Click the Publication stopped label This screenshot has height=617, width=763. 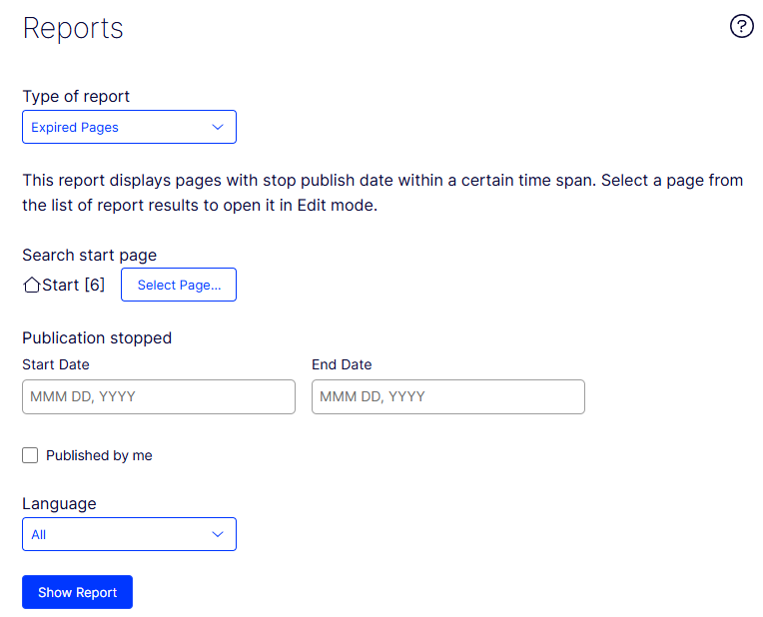click(x=97, y=337)
